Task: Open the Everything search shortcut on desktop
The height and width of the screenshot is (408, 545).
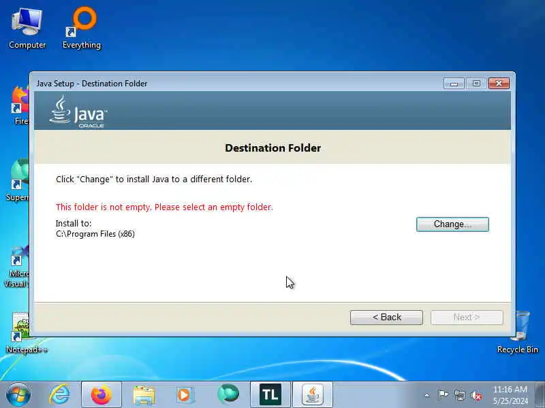Action: click(82, 29)
